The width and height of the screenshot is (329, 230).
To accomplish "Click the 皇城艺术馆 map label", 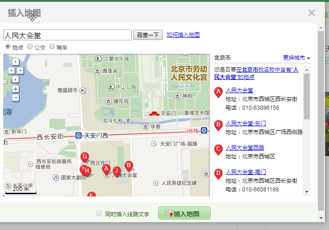I will tap(197, 113).
